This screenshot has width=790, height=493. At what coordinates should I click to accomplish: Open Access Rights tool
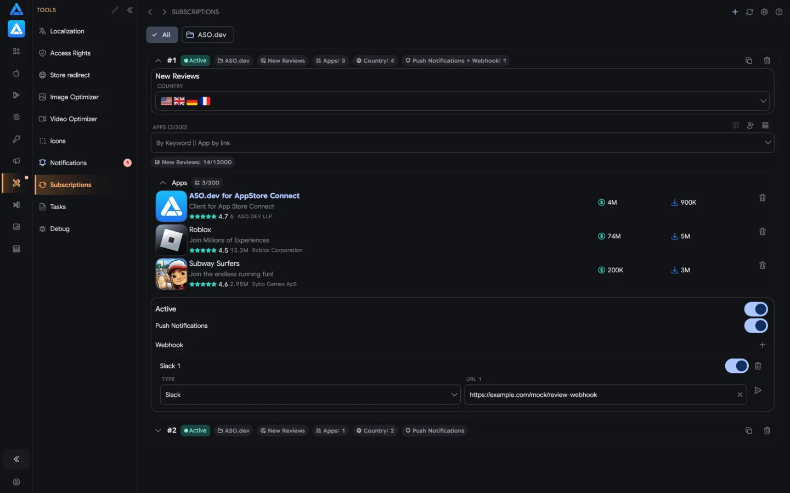coord(85,53)
